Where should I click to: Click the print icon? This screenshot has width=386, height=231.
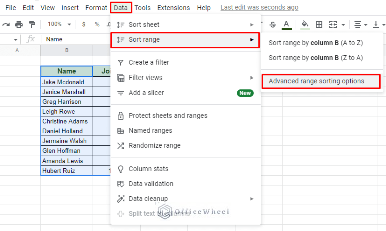[19, 24]
